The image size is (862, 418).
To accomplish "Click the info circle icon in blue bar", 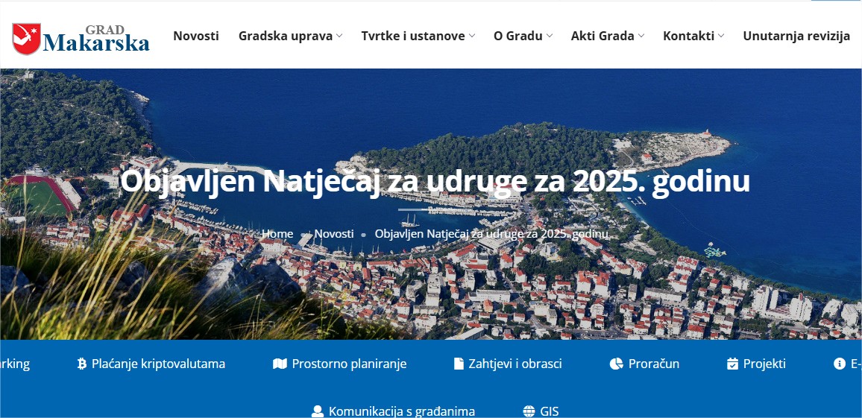I will (x=840, y=364).
